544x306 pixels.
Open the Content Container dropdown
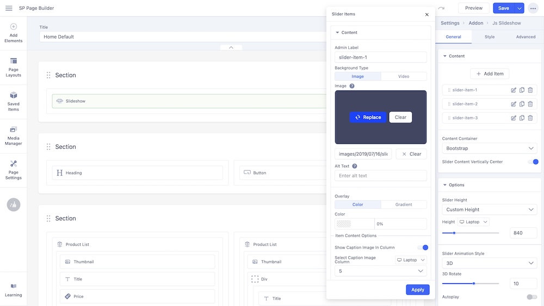click(489, 148)
